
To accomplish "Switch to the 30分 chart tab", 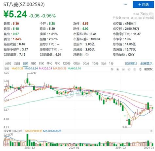I will [86, 64].
